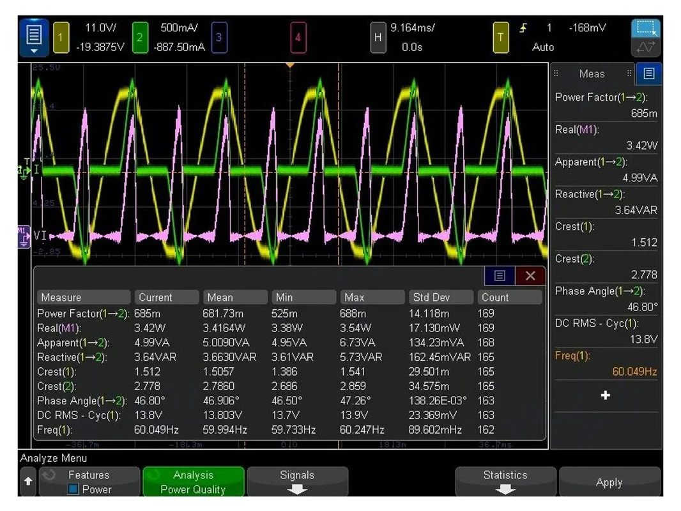The image size is (681, 511).
Task: Expand the Signals softkey menu
Action: pos(298,482)
